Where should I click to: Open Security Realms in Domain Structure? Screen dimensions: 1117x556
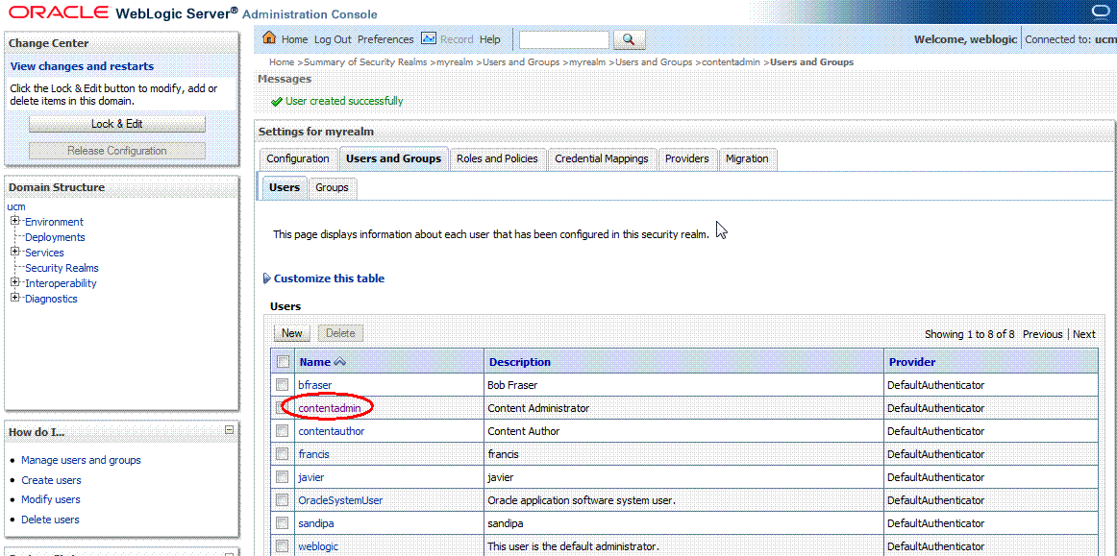(x=62, y=268)
